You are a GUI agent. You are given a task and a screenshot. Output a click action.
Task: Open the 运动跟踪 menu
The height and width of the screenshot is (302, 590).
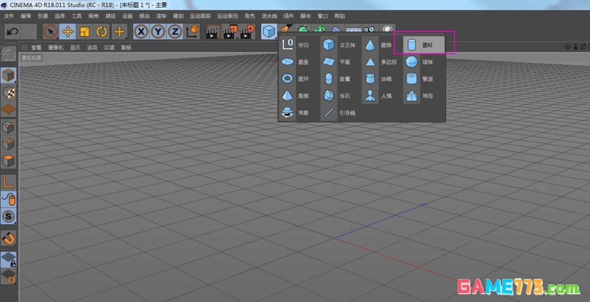click(x=200, y=16)
